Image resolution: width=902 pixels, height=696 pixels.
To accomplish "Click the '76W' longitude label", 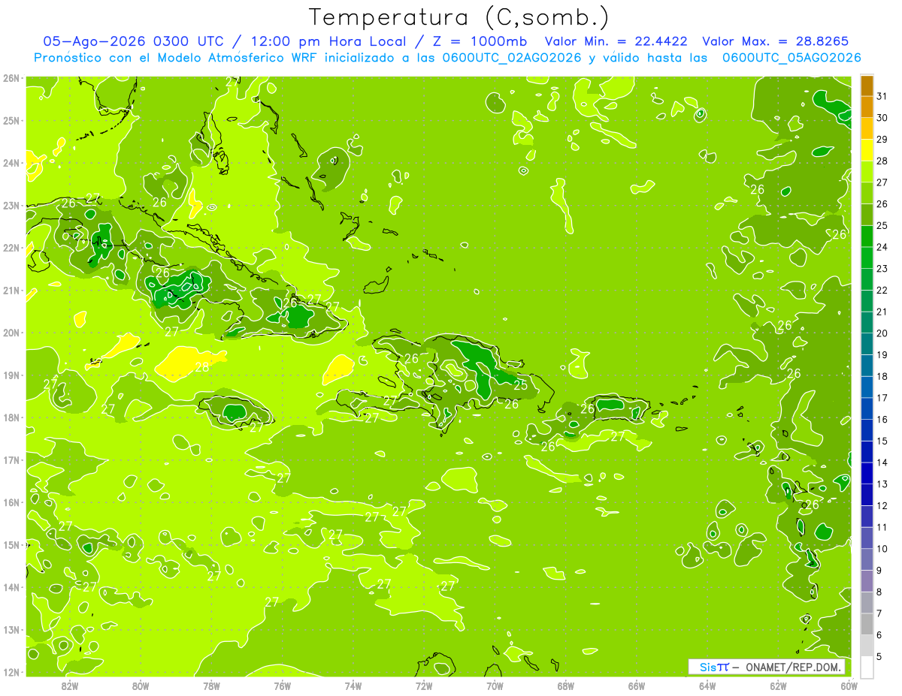I will point(283,685).
